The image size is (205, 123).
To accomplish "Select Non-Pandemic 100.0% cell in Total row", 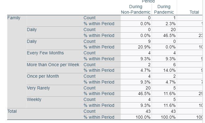I will [x=143, y=117].
